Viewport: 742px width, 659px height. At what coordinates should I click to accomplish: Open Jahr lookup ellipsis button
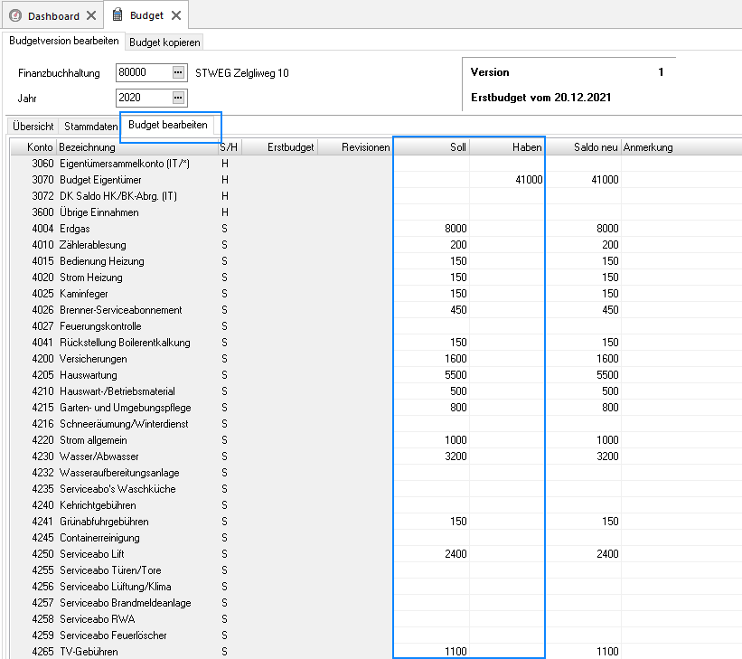pos(178,98)
